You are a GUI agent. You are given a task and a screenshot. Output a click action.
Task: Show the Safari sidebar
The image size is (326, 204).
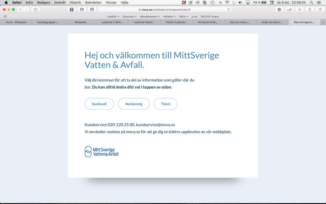pos(36,10)
